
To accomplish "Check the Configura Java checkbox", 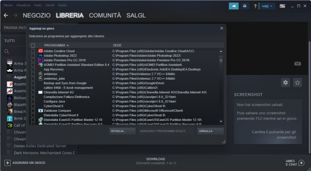I will click(x=33, y=102).
